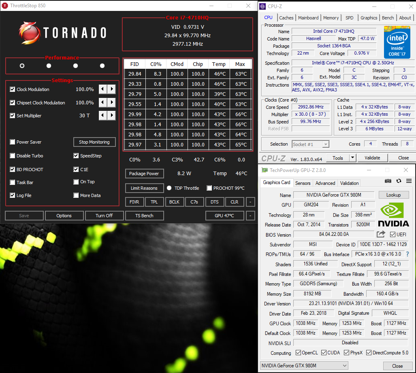Click the Package Power button

(x=144, y=174)
